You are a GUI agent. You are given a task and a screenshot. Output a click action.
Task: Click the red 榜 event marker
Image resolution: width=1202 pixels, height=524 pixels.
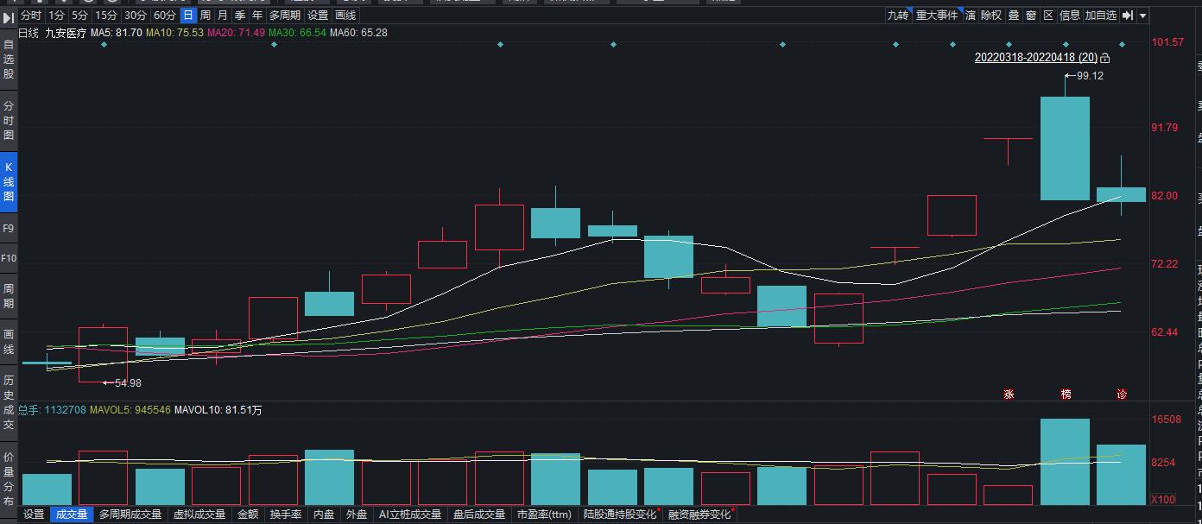coord(1066,394)
